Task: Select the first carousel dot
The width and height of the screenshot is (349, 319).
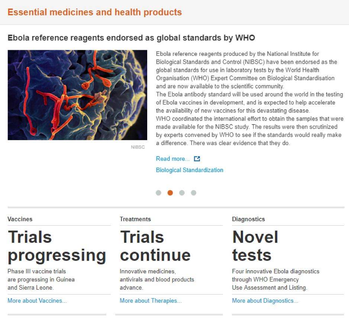Action: tap(158, 193)
